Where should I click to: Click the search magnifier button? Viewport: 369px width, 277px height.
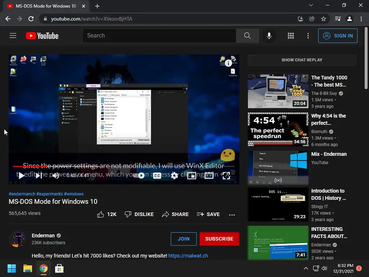tap(247, 36)
